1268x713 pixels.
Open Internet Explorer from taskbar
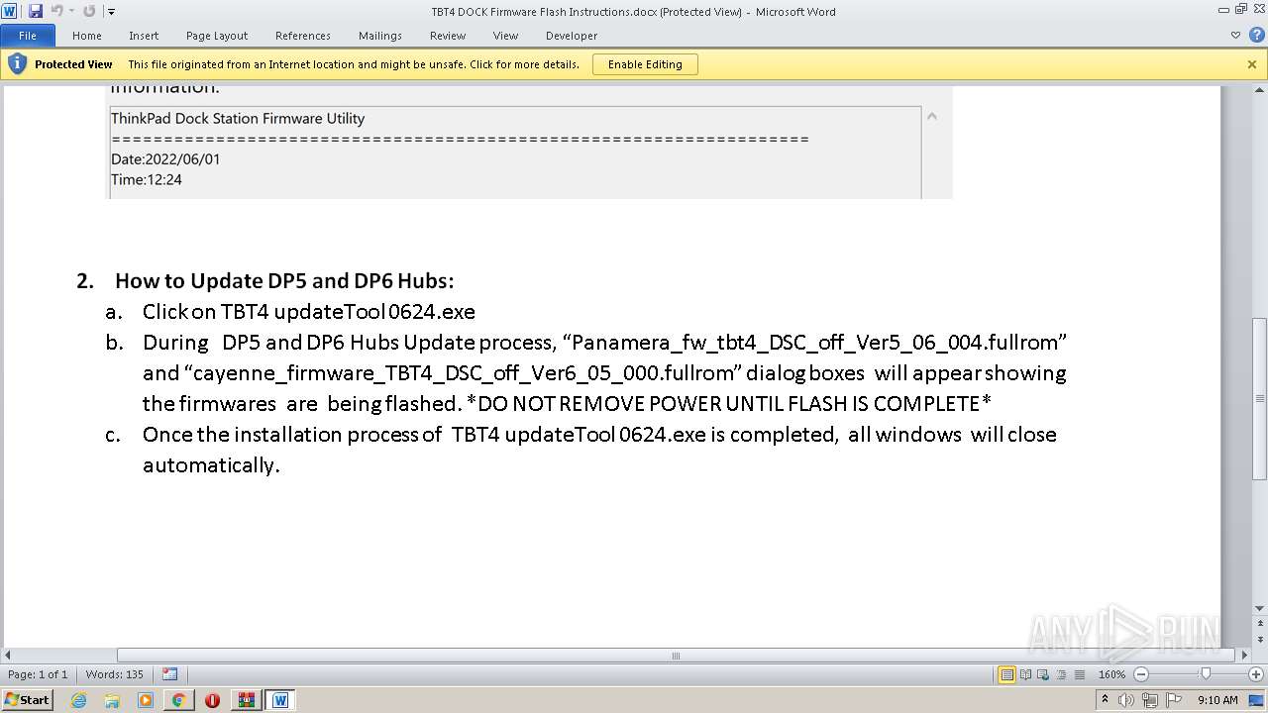(78, 700)
